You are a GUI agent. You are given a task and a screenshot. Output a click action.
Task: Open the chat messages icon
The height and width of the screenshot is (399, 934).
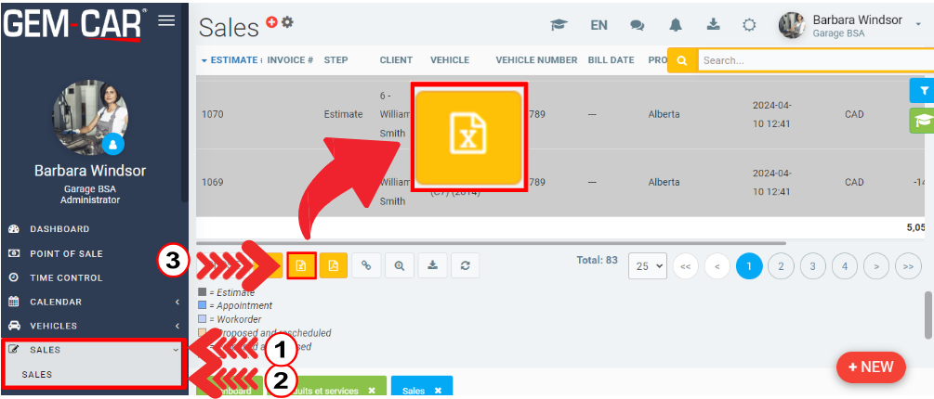(638, 25)
